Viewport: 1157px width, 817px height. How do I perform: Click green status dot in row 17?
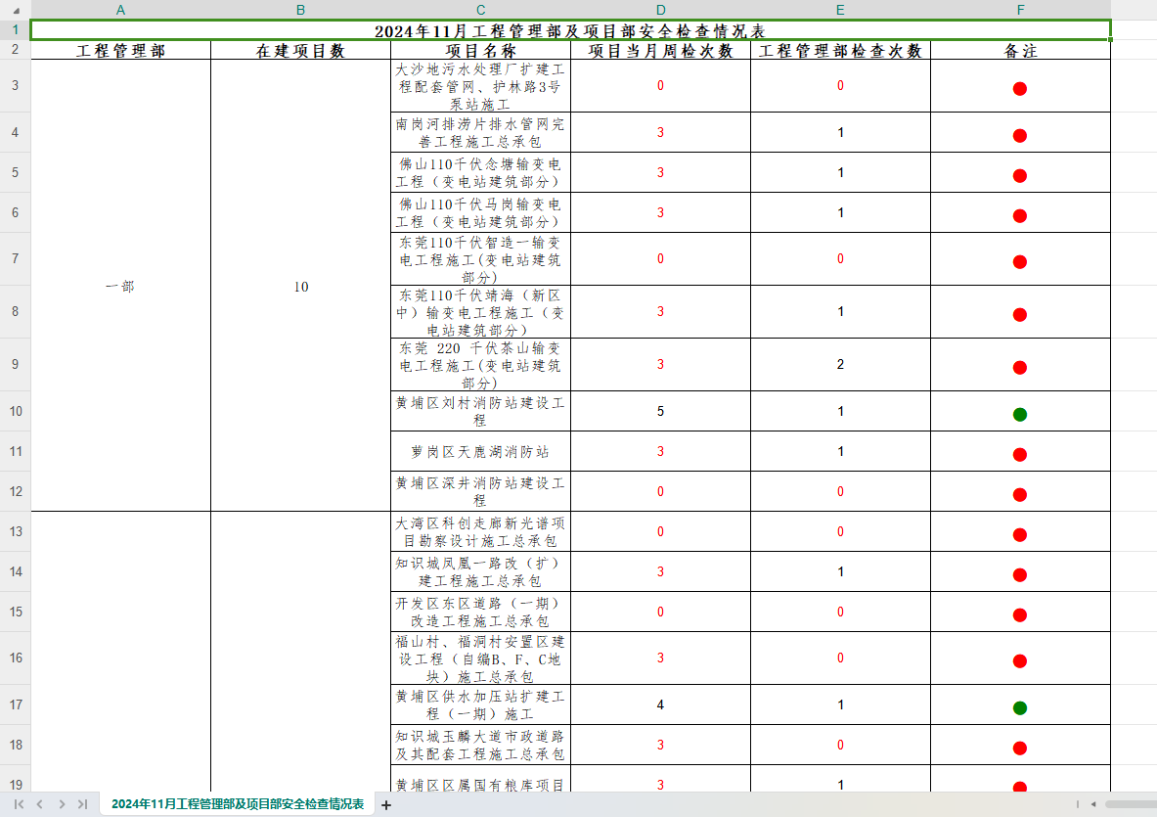(x=1020, y=707)
